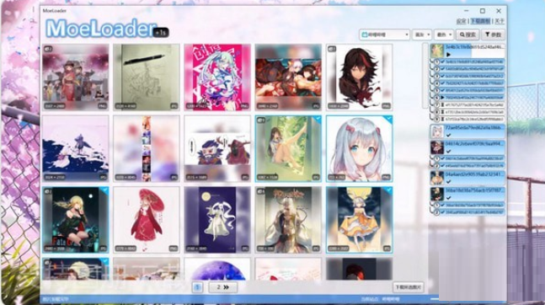Screen dimensions: 545x305
Task: Open the third dropdown left of search button
Action: click(444, 35)
